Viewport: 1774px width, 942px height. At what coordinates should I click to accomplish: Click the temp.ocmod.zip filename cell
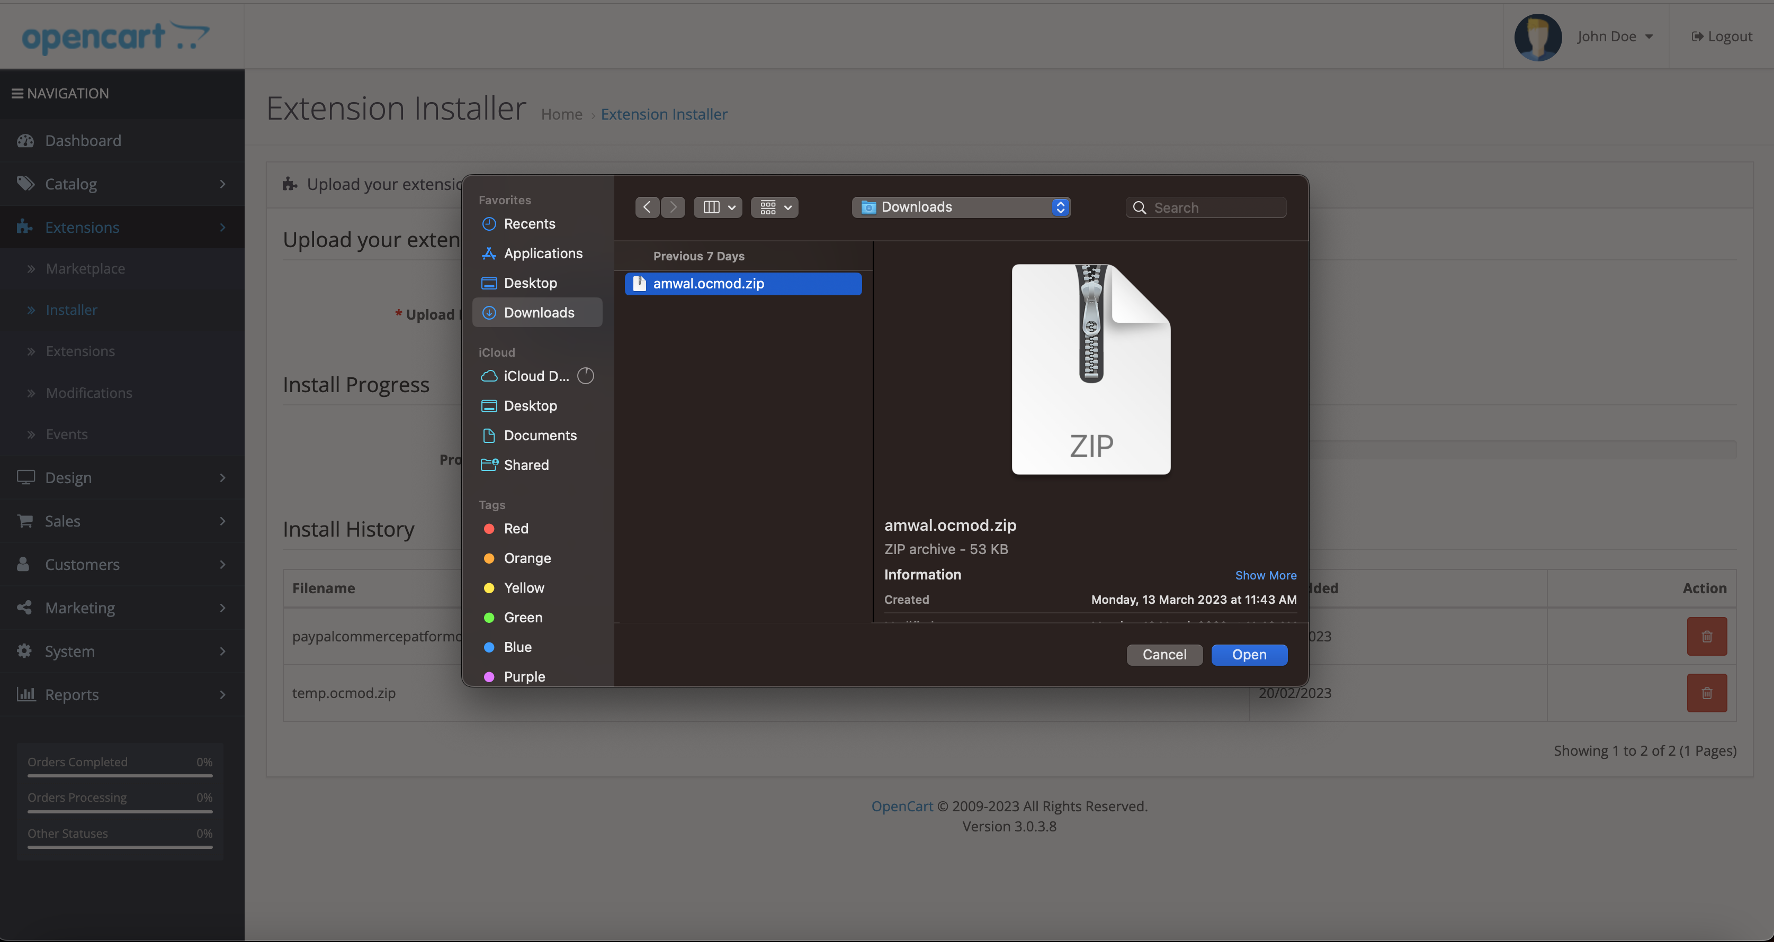pyautogui.click(x=344, y=693)
